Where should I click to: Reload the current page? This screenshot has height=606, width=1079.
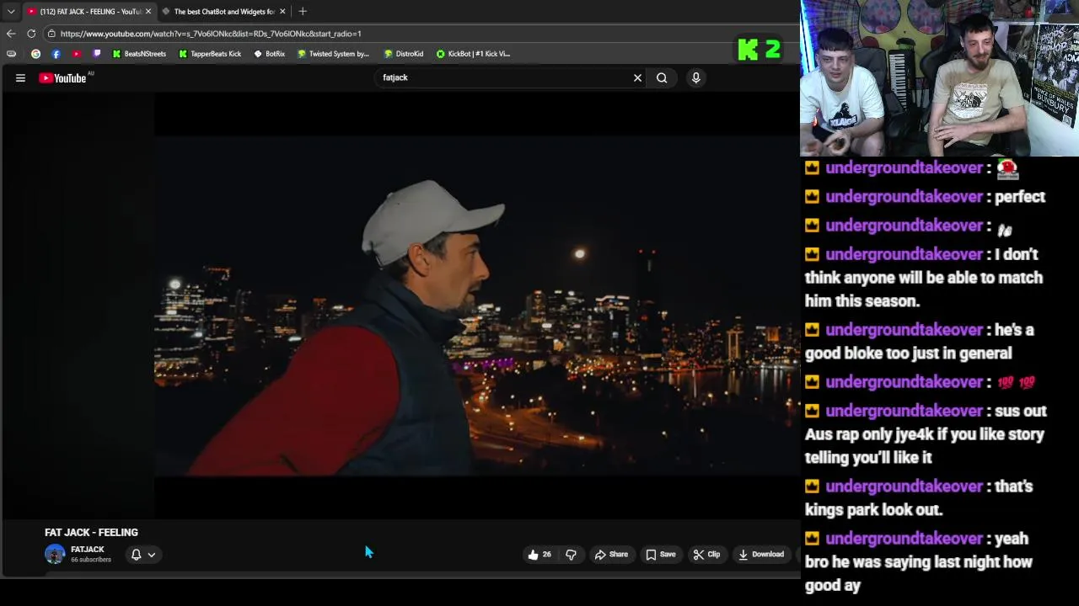tap(31, 34)
